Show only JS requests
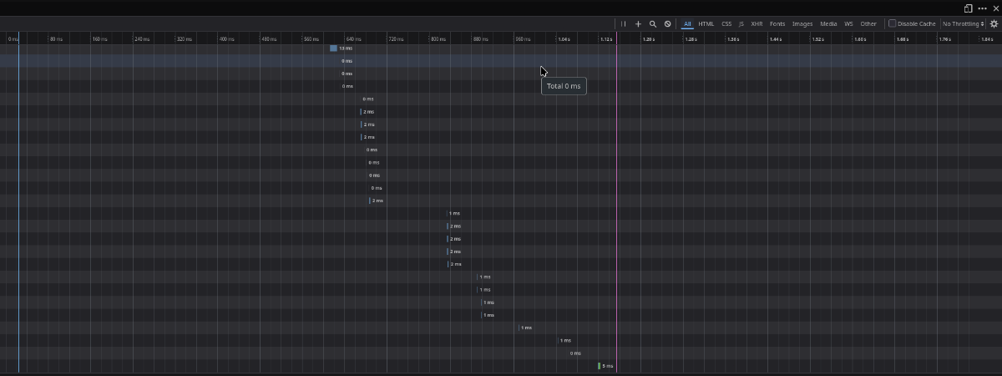 (x=741, y=24)
